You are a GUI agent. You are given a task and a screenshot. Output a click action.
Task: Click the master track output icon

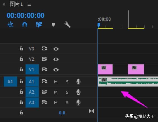[x=91, y=111]
